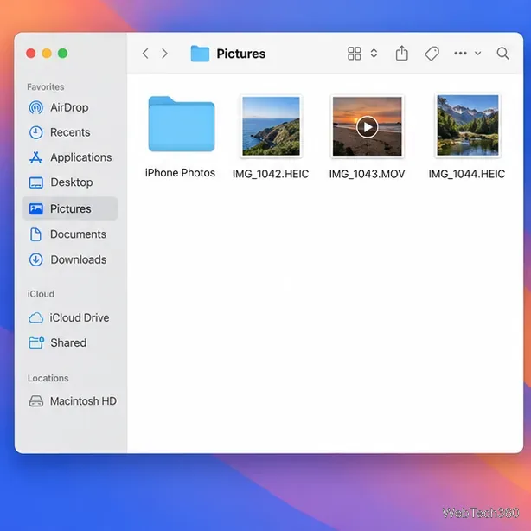Go forward with the right chevron
Viewport: 531px width, 531px height.
[x=164, y=54]
